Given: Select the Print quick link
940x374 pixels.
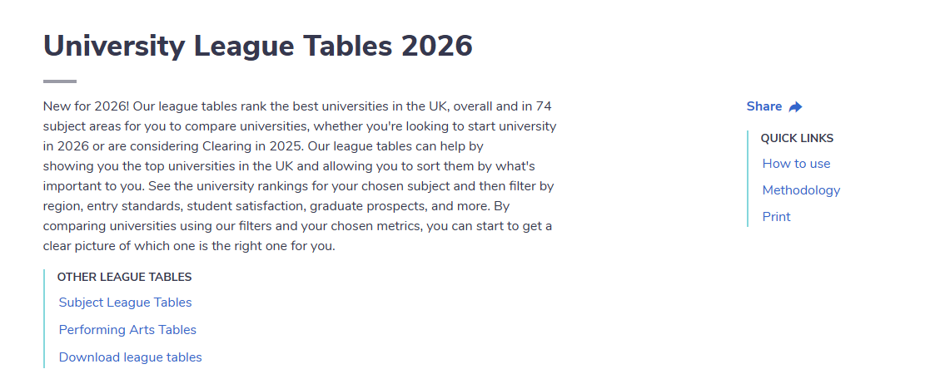Looking at the screenshot, I should tap(776, 217).
